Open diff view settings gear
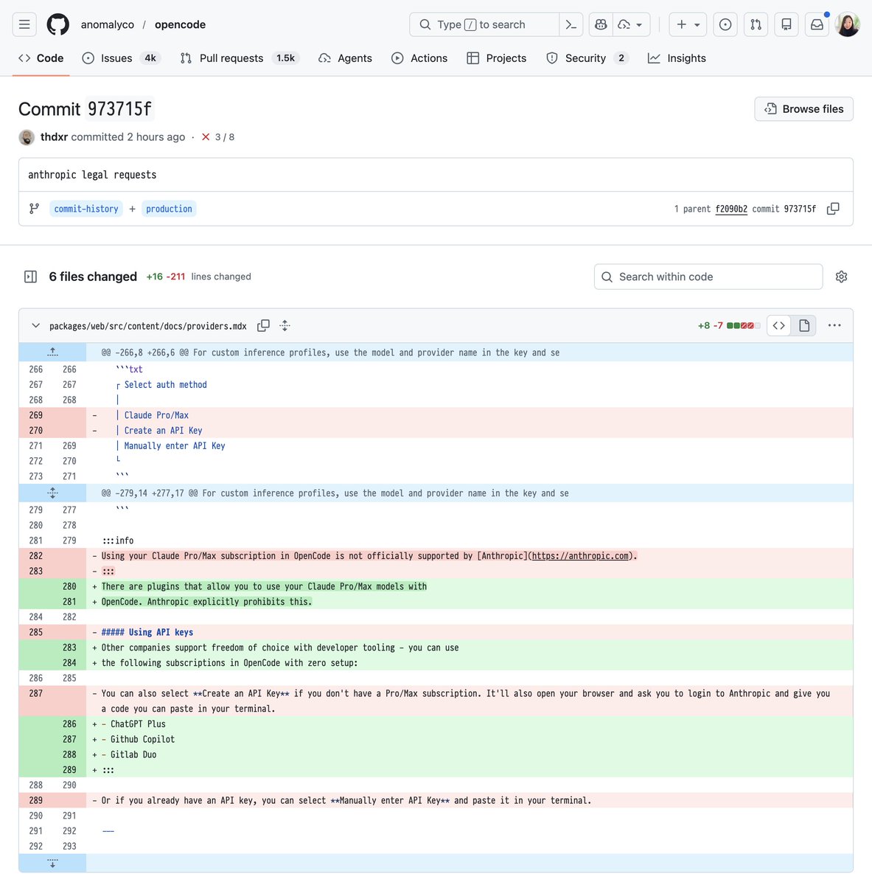The image size is (872, 885). click(x=842, y=277)
